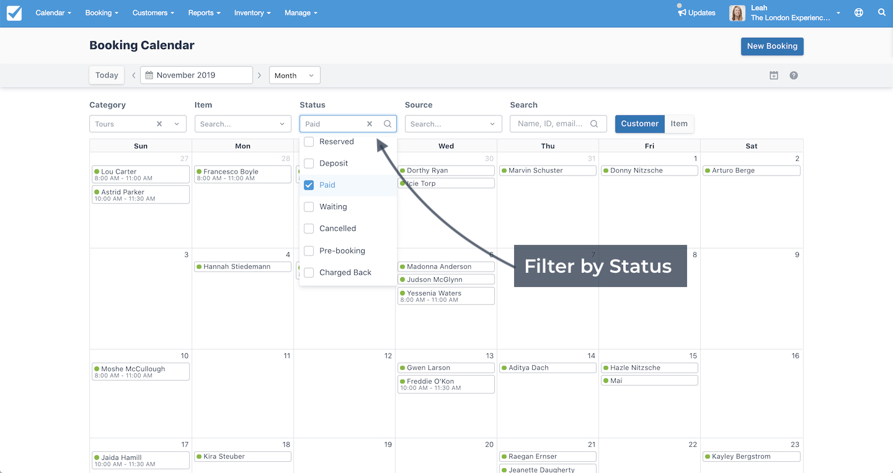Check the Waiting status
The width and height of the screenshot is (893, 473).
coord(309,206)
